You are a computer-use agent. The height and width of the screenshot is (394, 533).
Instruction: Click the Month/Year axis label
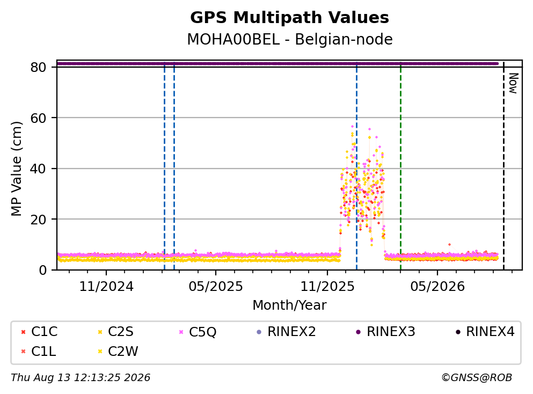(289, 305)
